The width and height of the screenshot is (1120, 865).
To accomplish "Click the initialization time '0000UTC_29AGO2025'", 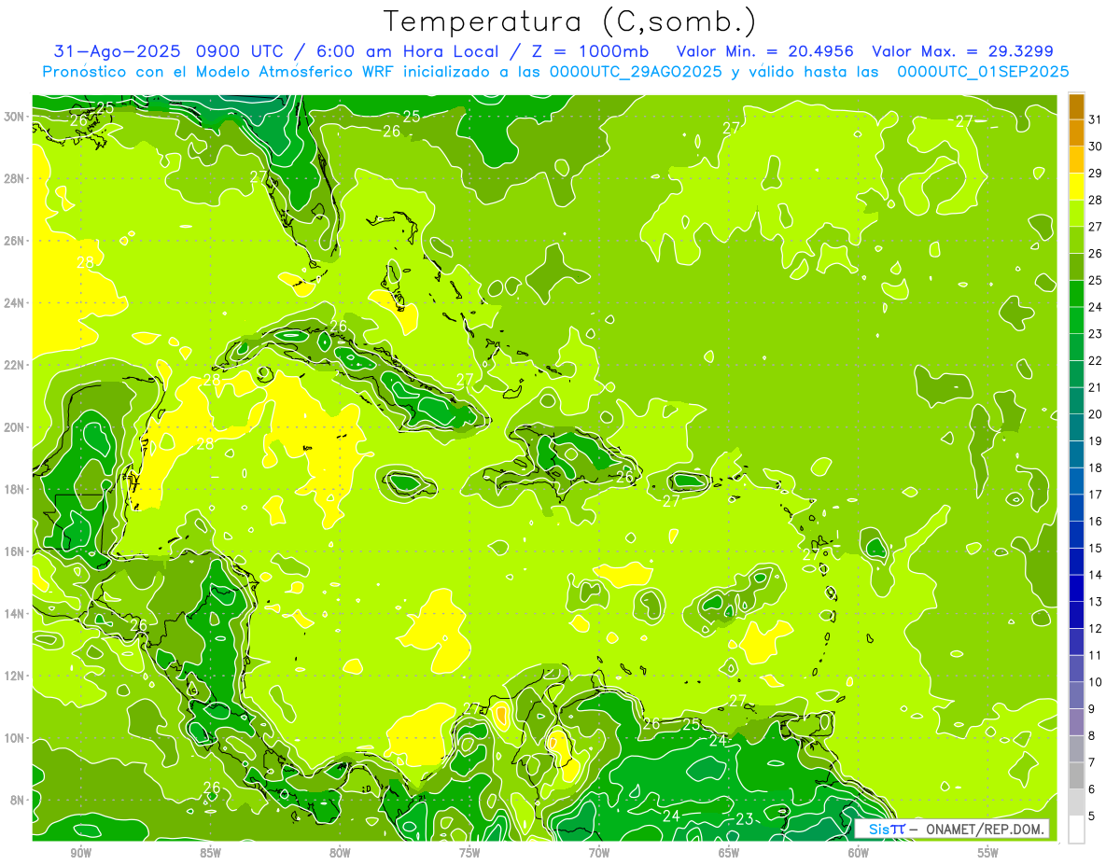I will point(637,72).
